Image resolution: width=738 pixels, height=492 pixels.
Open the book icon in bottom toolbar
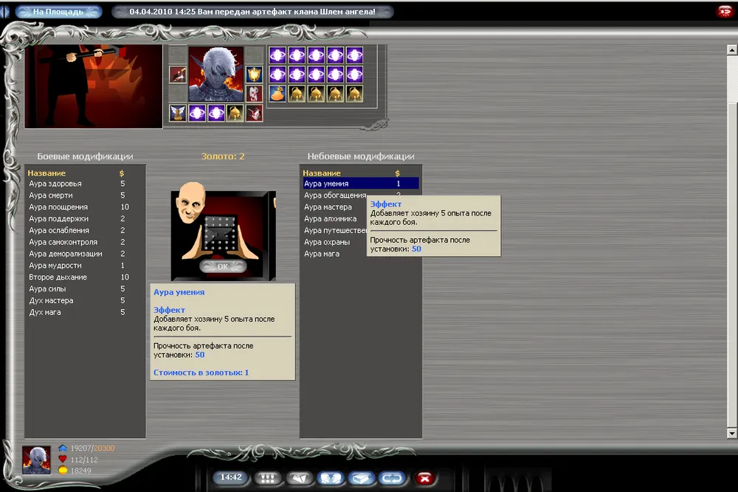362,478
